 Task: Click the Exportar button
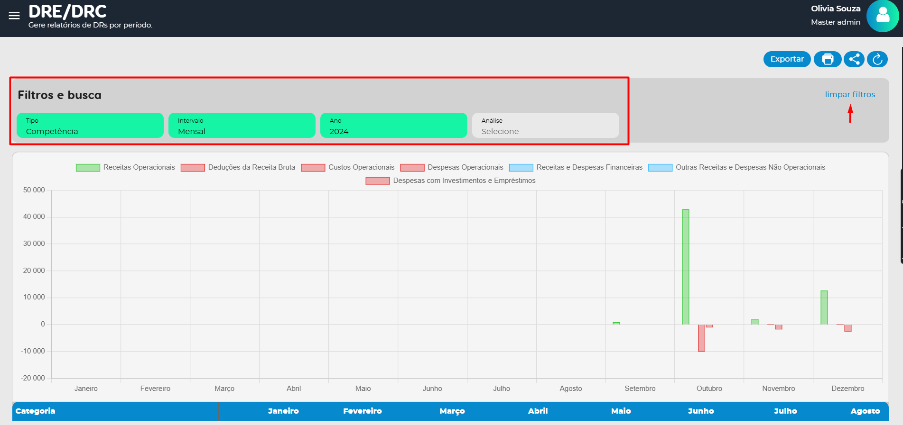(787, 59)
